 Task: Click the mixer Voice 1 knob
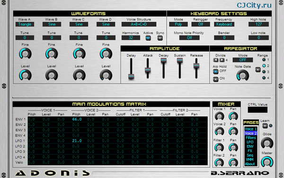point(219,116)
